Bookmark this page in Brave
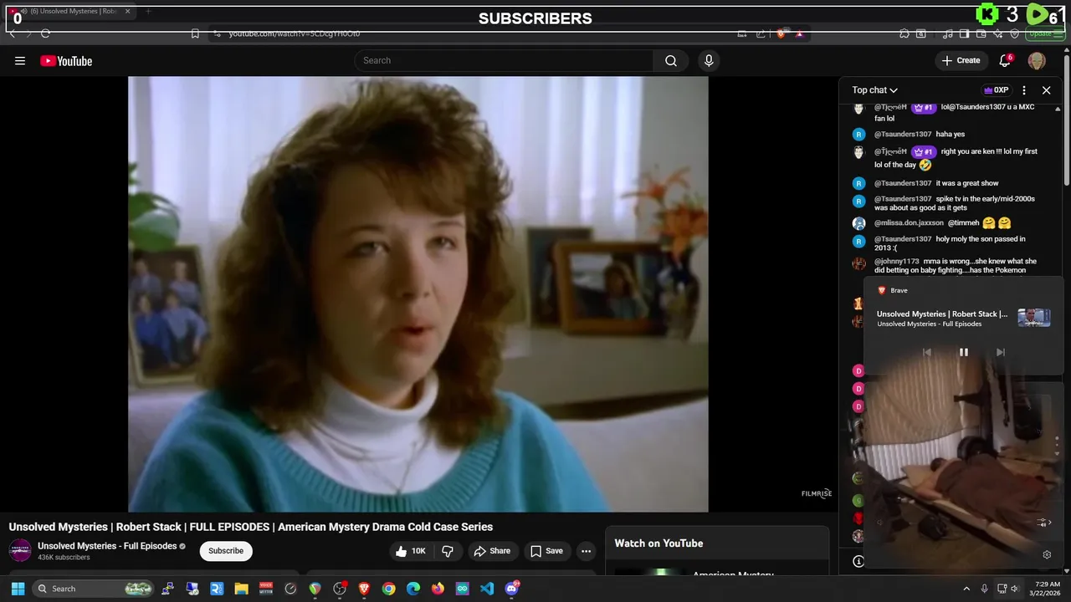Viewport: 1071px width, 602px height. pyautogui.click(x=195, y=33)
